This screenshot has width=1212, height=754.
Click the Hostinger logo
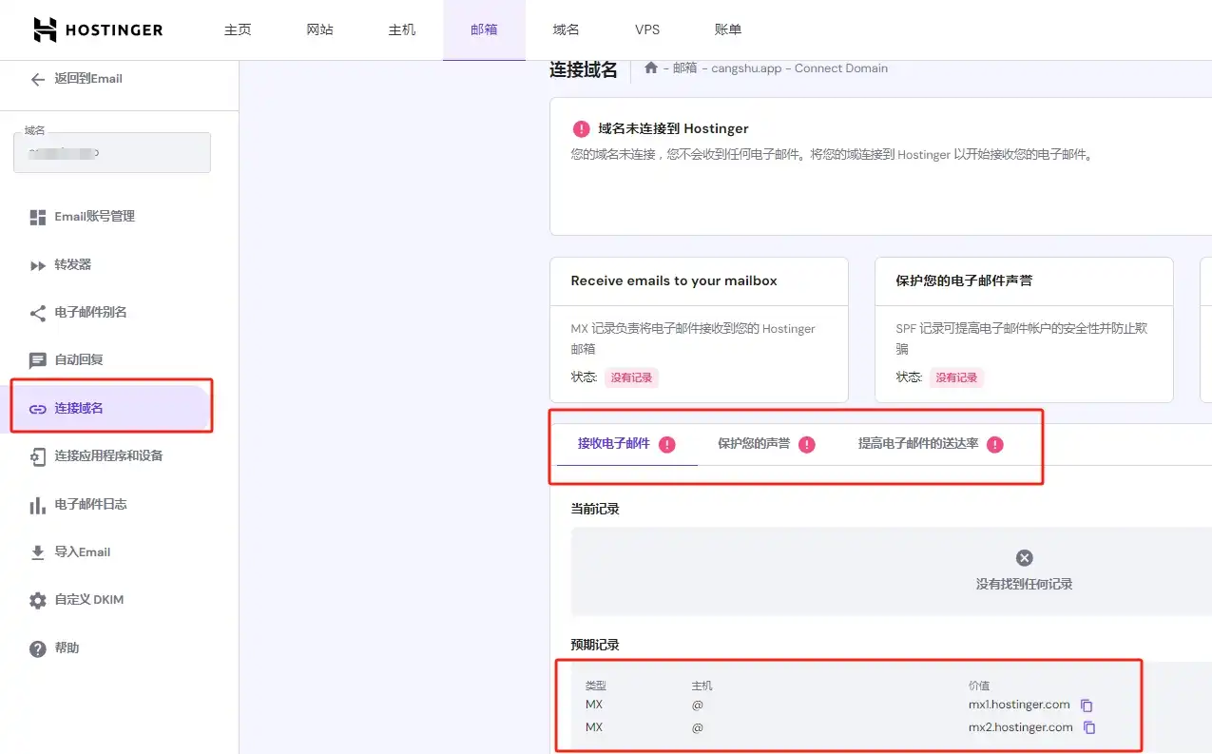coord(98,29)
